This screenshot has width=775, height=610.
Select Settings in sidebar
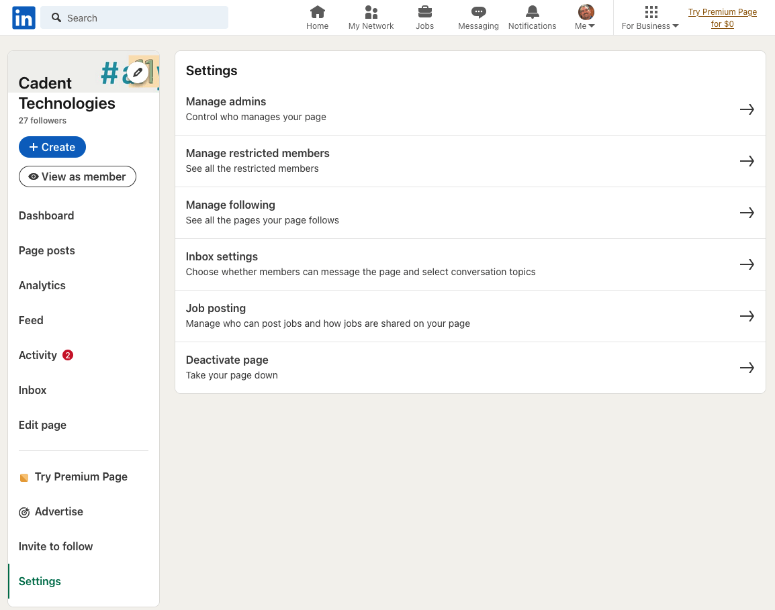[40, 581]
